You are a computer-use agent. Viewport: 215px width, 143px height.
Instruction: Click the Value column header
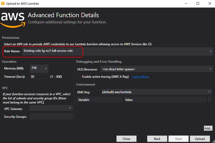[165, 100]
